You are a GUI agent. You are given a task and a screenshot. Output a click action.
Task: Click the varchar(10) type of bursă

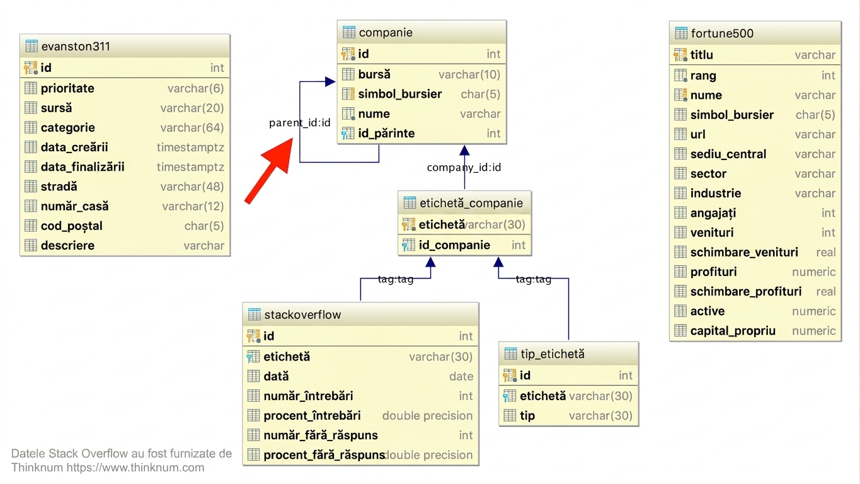point(469,74)
